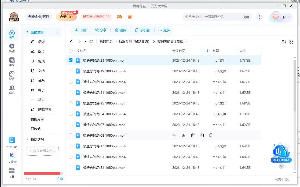The width and height of the screenshot is (300, 187).
Task: Select the checkbox for 被遗忘的岛(19 1080p.).mp4
Action: point(71,71)
